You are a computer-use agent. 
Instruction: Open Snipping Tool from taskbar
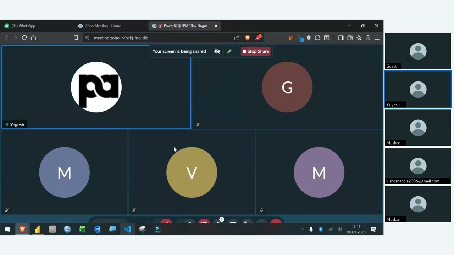[143, 229]
